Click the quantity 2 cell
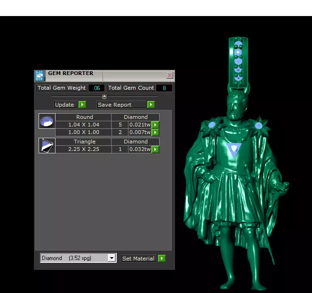This screenshot has height=293, width=312. [120, 132]
